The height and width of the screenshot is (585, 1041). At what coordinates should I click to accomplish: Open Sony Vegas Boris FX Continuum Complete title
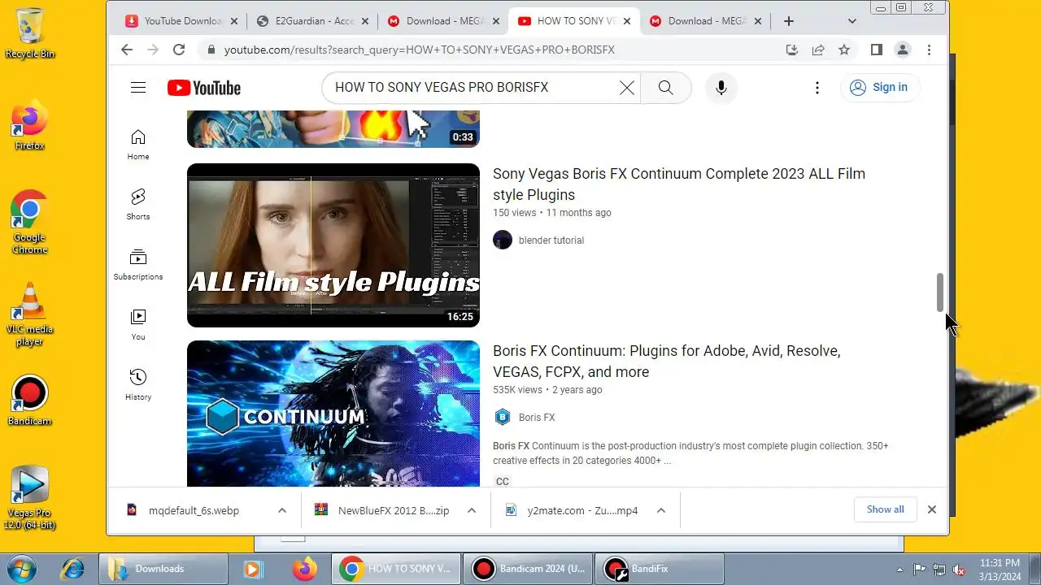[x=679, y=184]
